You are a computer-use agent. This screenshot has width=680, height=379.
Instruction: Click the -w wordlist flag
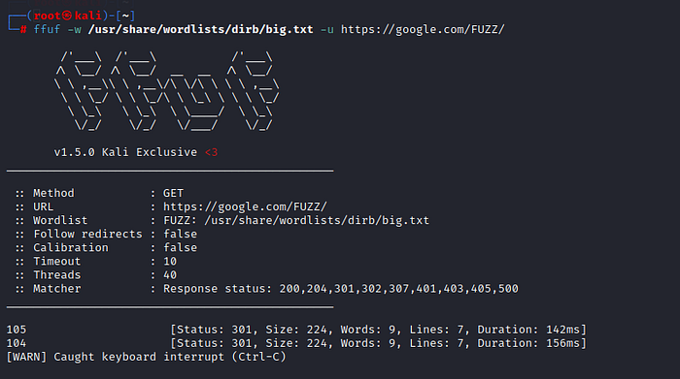coord(74,29)
